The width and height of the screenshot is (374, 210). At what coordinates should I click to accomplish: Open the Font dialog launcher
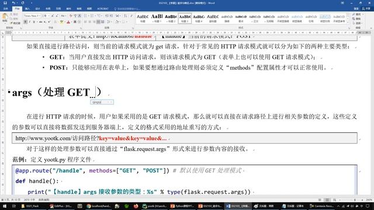[x=81, y=28]
